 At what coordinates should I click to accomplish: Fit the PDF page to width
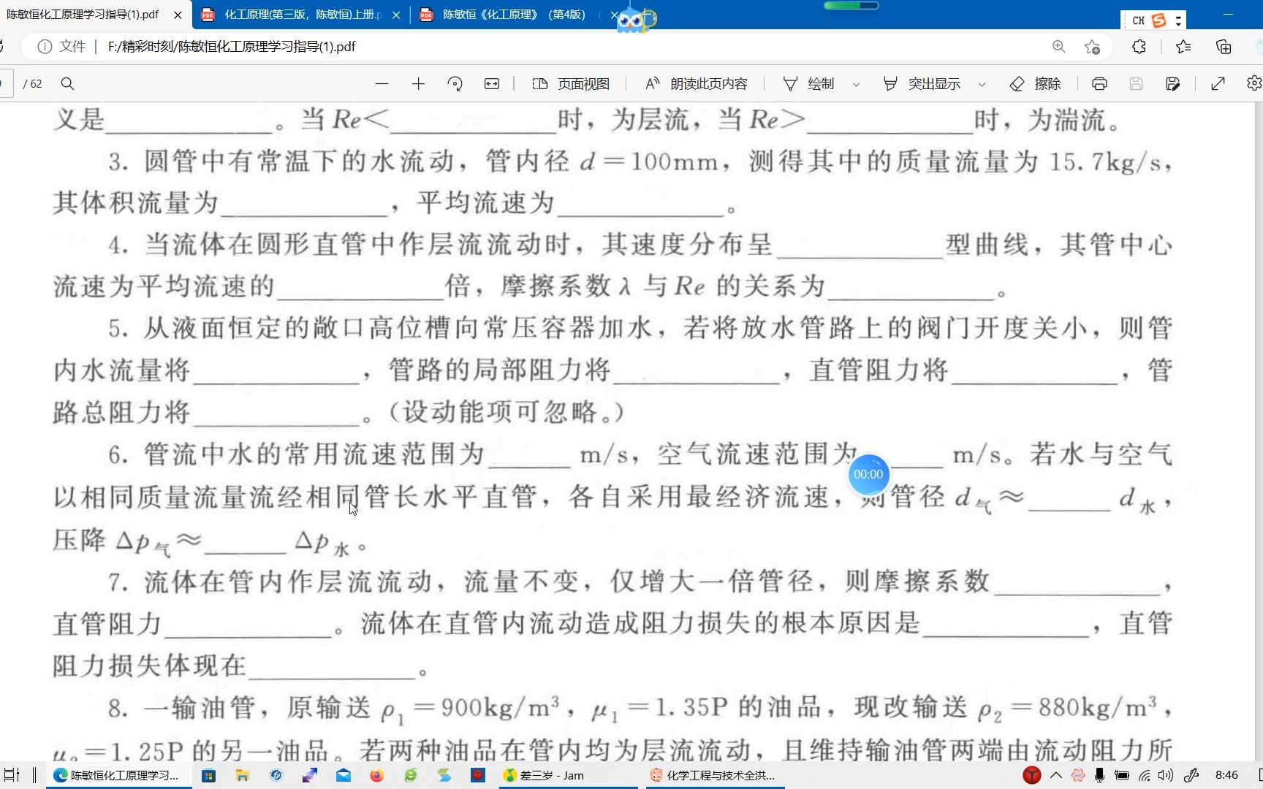pyautogui.click(x=492, y=83)
